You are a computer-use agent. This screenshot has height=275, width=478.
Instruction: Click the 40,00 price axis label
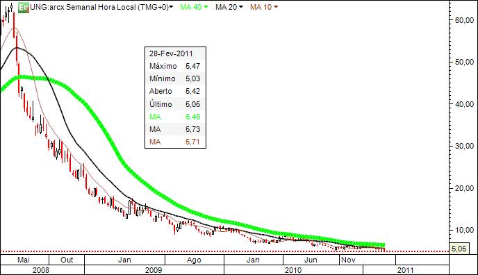tap(464, 104)
